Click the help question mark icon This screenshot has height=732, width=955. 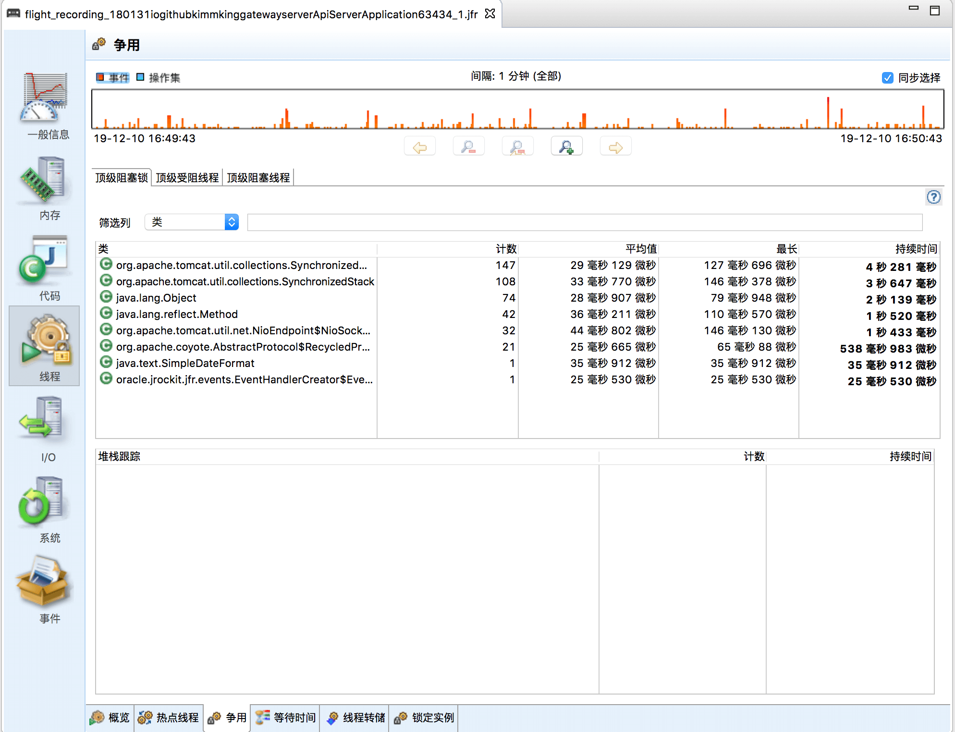[933, 197]
